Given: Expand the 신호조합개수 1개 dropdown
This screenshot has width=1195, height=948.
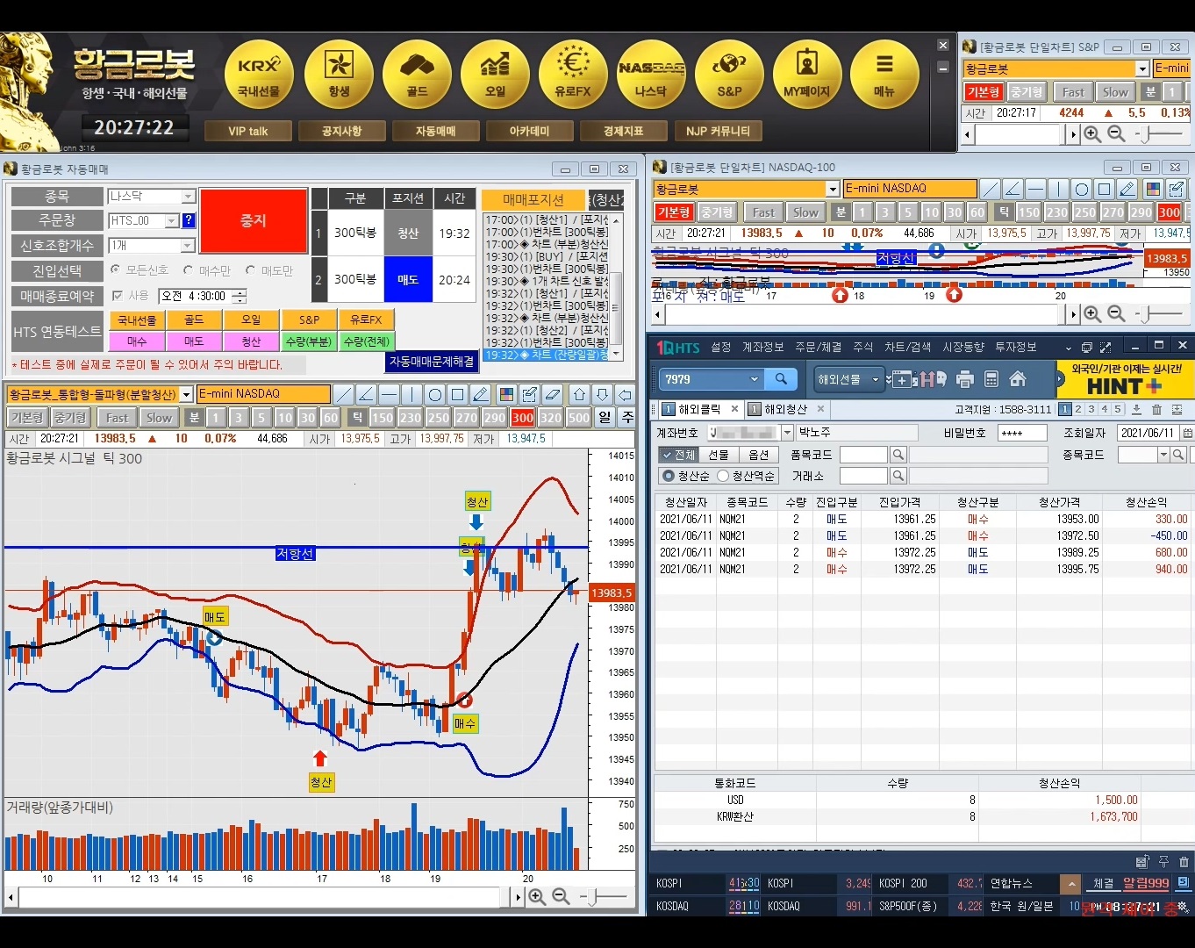Looking at the screenshot, I should pyautogui.click(x=188, y=246).
